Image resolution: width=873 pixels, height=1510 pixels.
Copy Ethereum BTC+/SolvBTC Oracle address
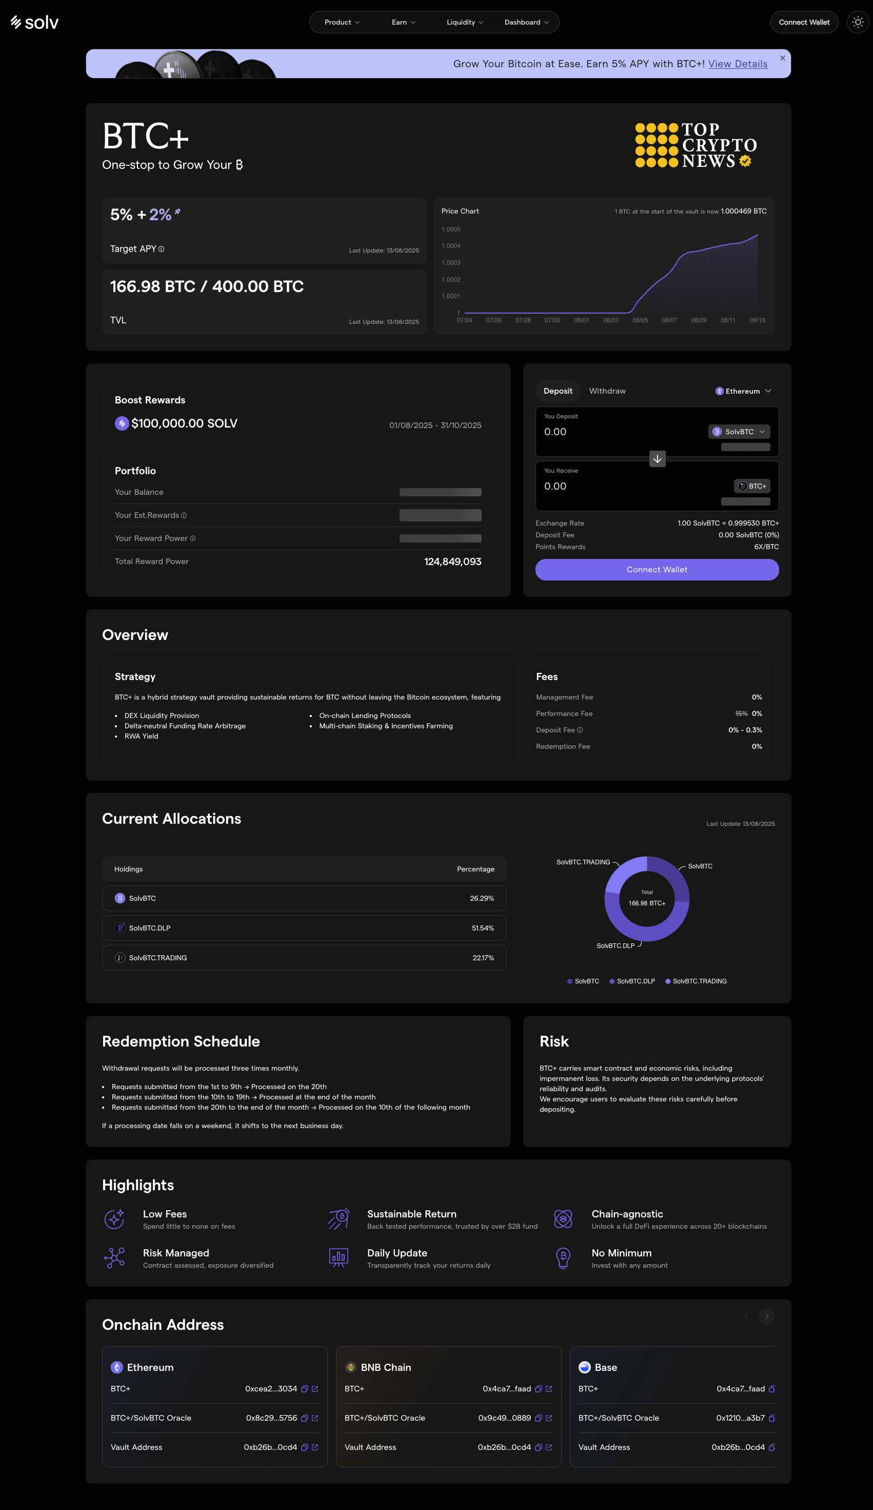[304, 1418]
